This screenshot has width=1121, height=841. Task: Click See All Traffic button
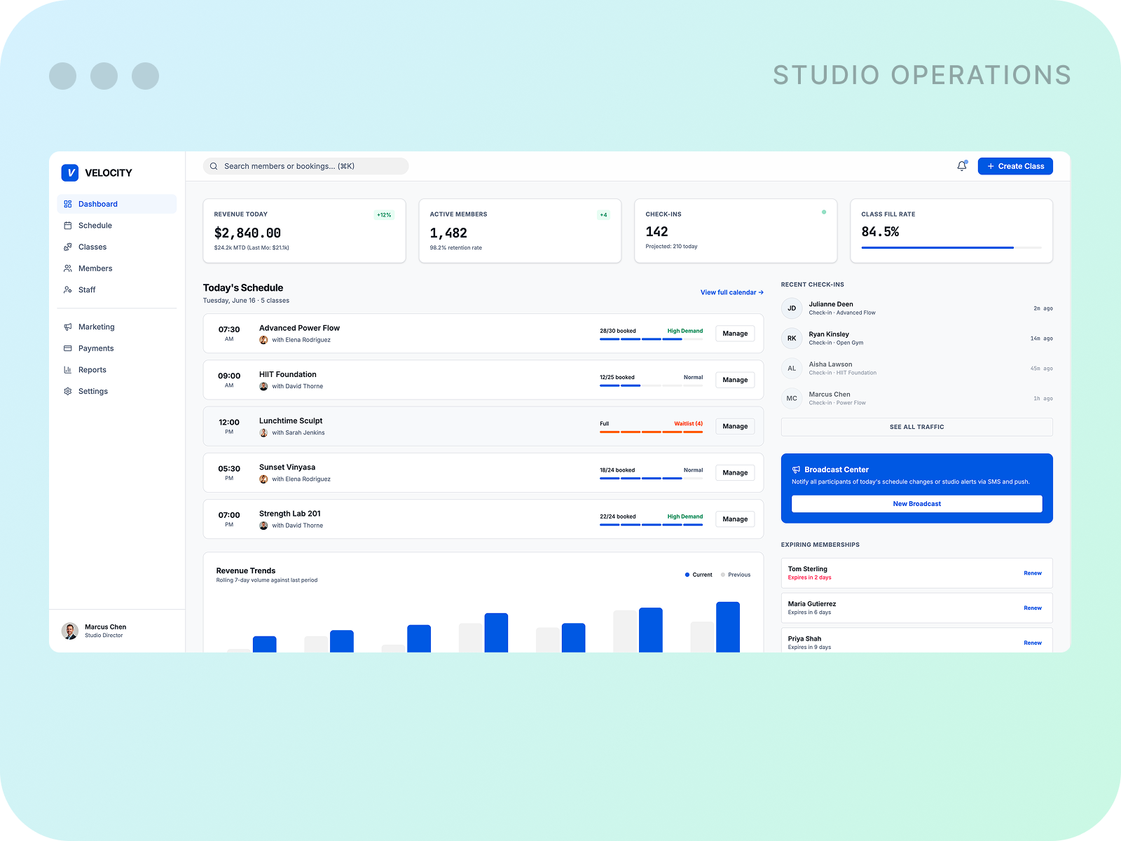(x=917, y=427)
